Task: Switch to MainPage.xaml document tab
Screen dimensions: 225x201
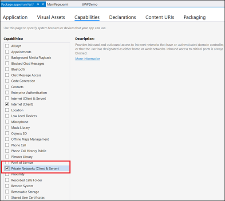Action: click(x=58, y=4)
